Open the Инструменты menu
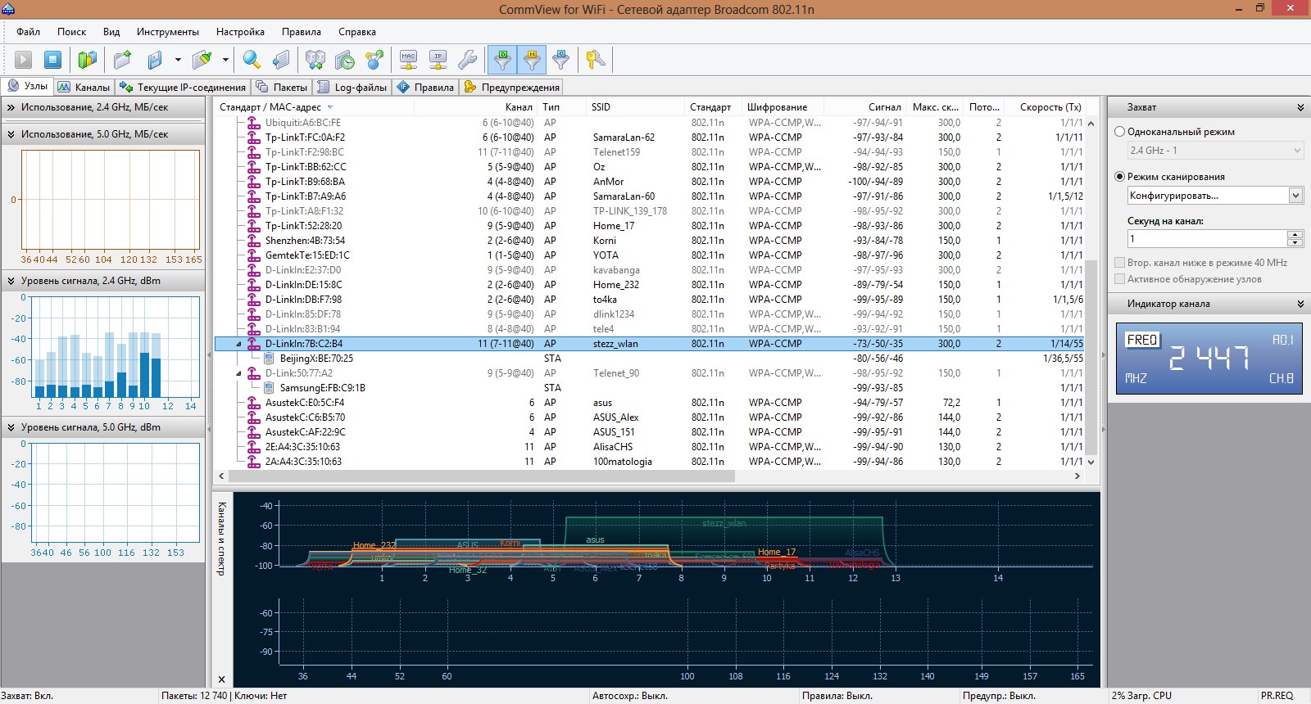 coord(167,32)
